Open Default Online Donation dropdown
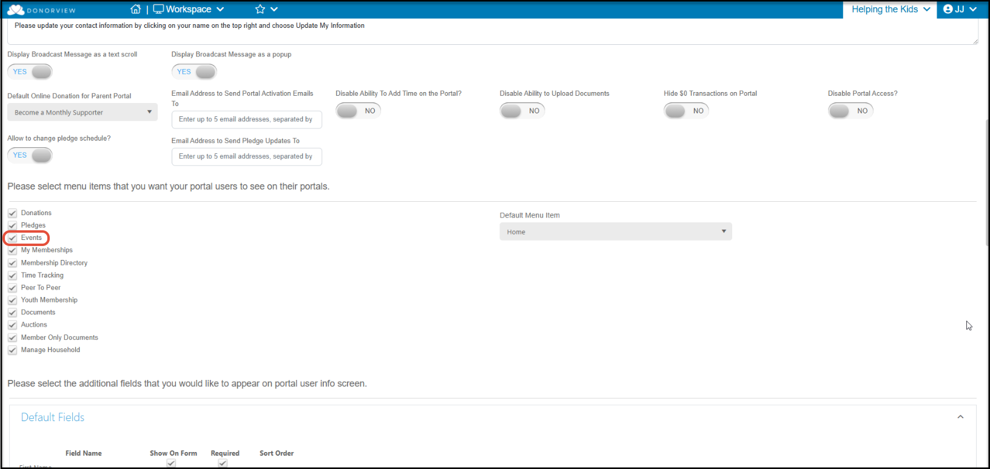Image resolution: width=990 pixels, height=469 pixels. pos(82,112)
